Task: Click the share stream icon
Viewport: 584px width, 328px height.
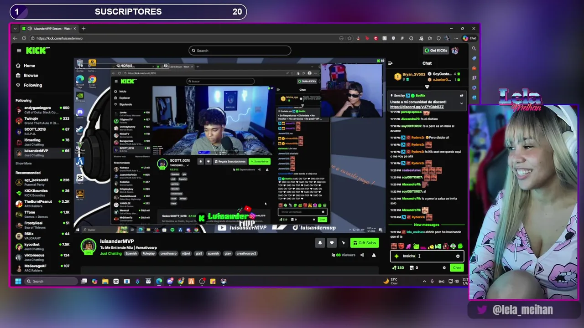Action: (362, 255)
